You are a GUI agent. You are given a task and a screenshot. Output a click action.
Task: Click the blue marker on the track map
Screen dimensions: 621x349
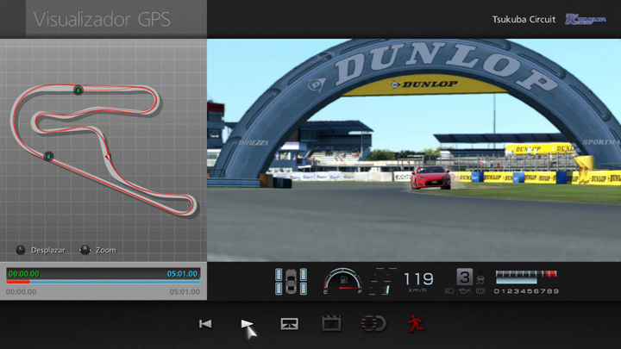click(48, 156)
